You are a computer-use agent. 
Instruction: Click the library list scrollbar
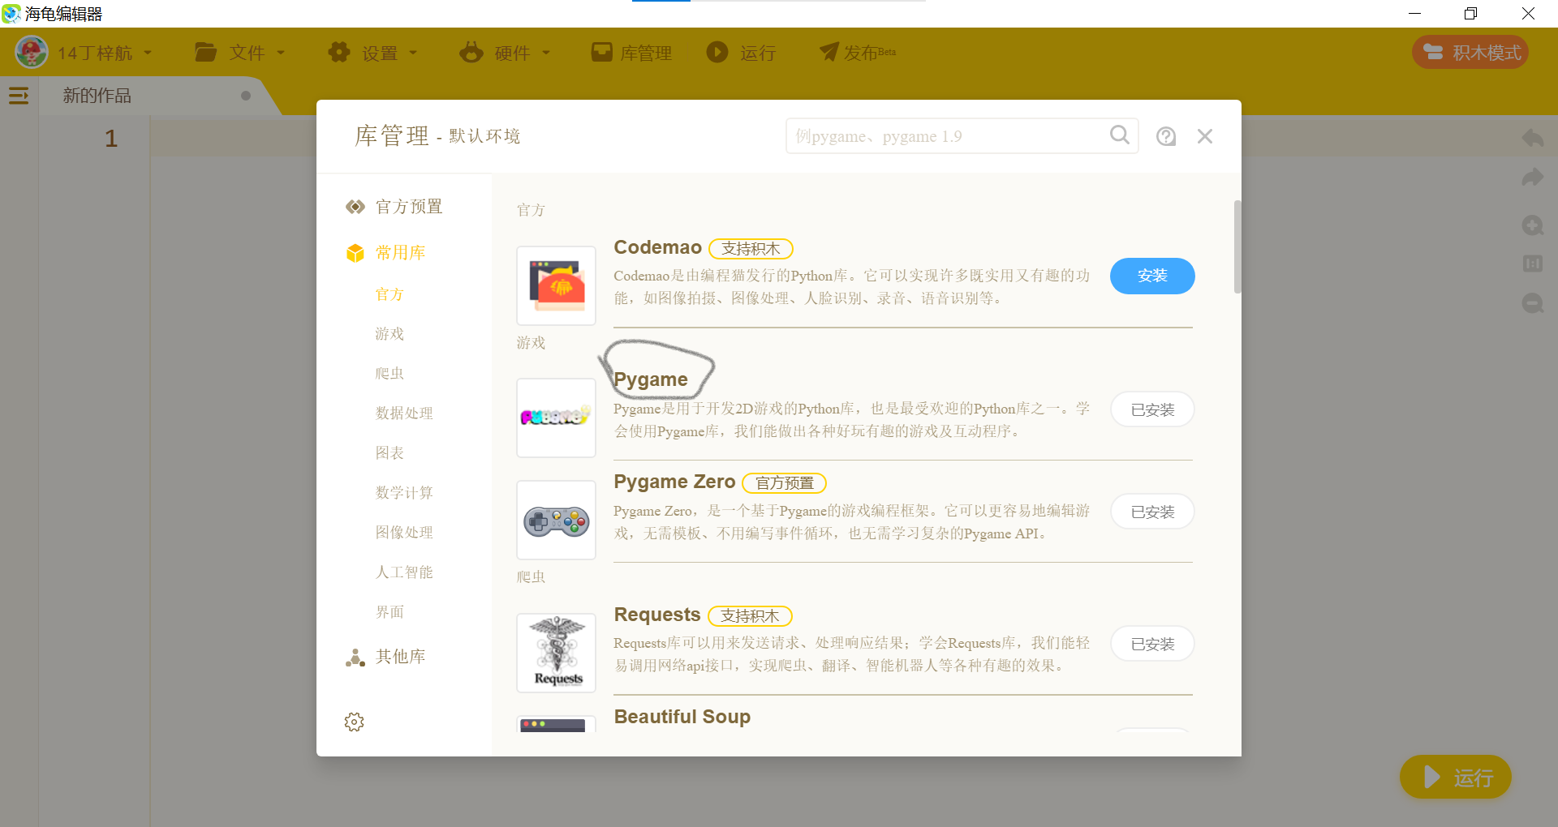pyautogui.click(x=1237, y=246)
